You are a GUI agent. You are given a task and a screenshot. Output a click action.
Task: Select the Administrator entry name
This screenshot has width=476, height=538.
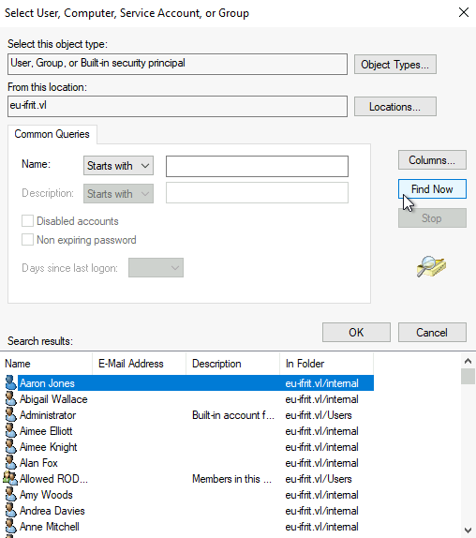48,415
